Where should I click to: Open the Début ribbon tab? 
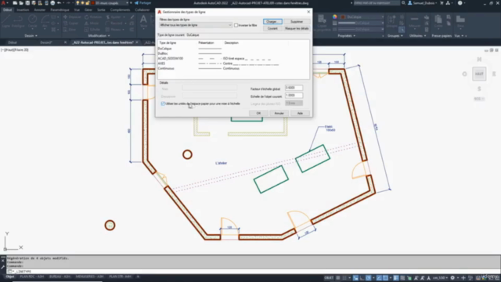[x=7, y=10]
